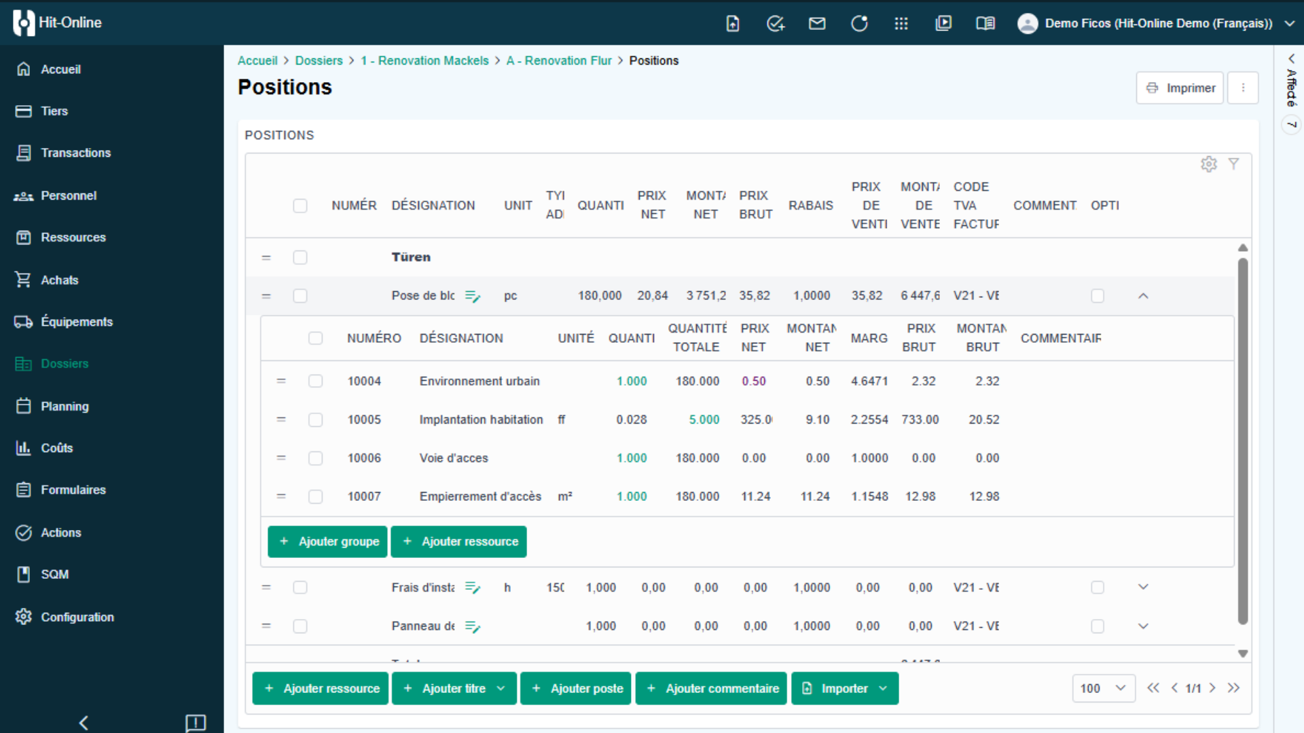Toggle select-all checkbox in resources subtable header
1304x733 pixels.
(316, 338)
